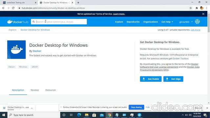Select the x86-64 tag

tap(34, 67)
